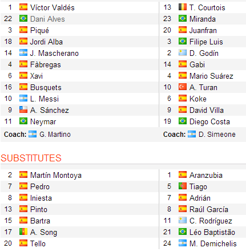The width and height of the screenshot is (246, 252).
Task: Click the Brazilian flag beside Léo Baptistão
Action: (183, 231)
